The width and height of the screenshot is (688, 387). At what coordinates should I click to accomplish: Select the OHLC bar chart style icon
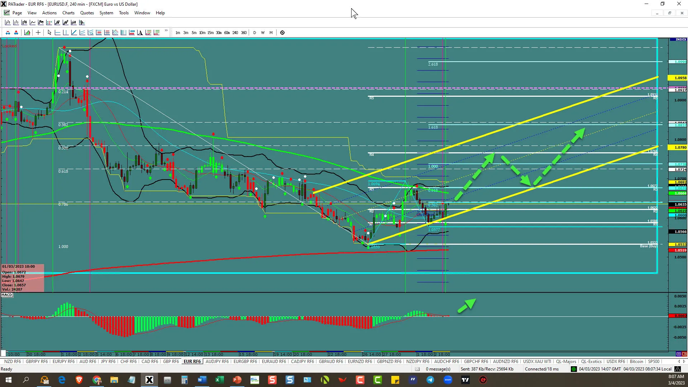8,22
